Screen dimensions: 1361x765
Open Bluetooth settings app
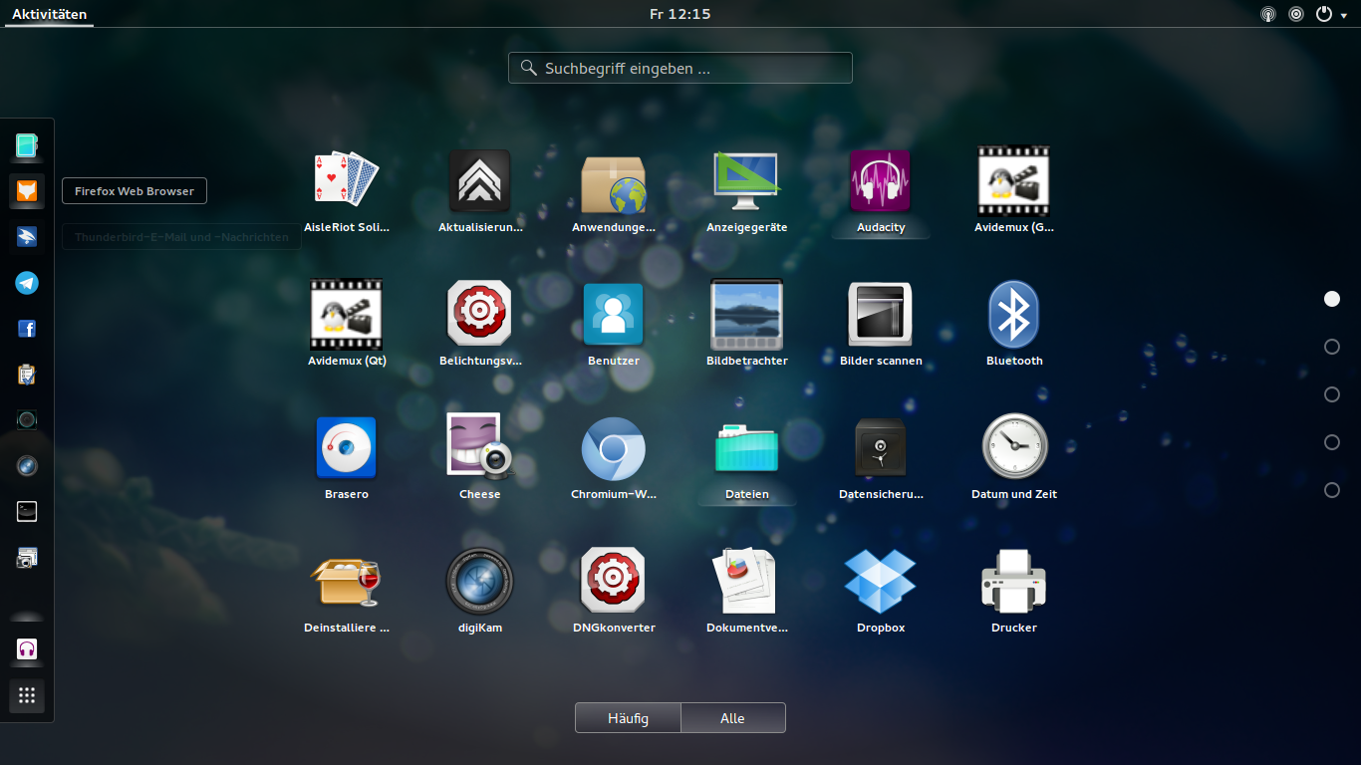tap(1014, 315)
